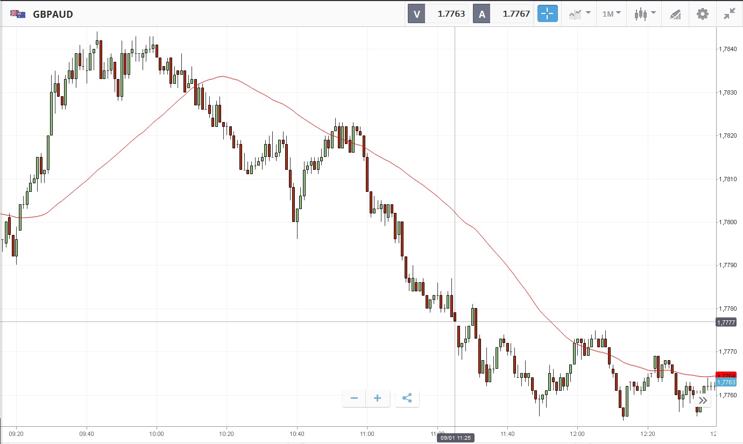
Task: Zoom out the chart with minus button
Action: point(354,398)
